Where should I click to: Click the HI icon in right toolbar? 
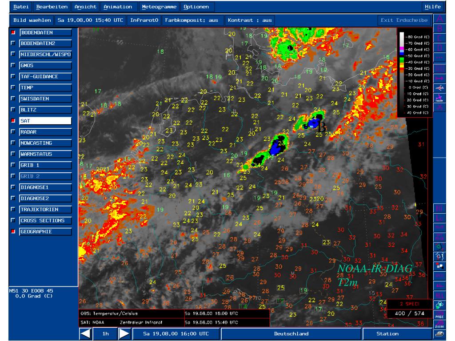439,209
